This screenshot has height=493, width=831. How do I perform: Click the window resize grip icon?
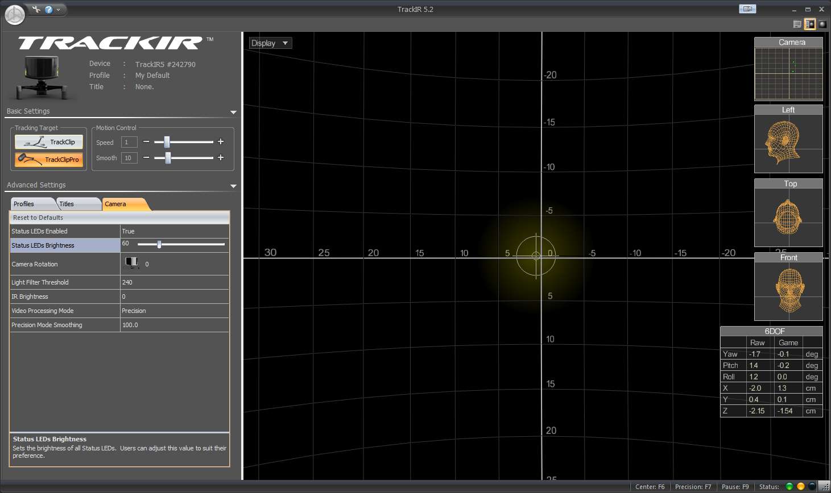pyautogui.click(x=825, y=487)
